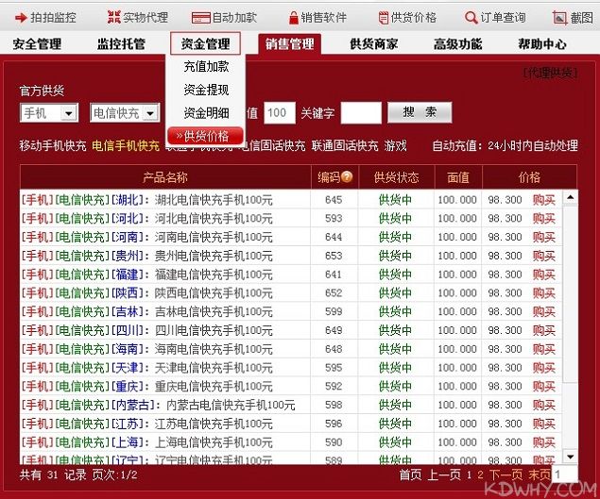Click the 关键字 keyword input field
The width and height of the screenshot is (600, 499).
click(x=360, y=113)
